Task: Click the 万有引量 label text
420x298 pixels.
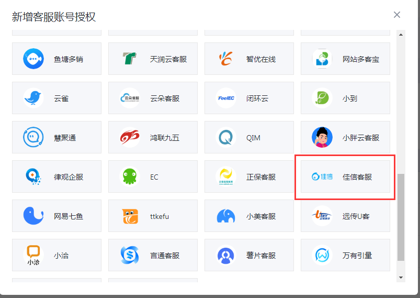Action: pyautogui.click(x=357, y=256)
